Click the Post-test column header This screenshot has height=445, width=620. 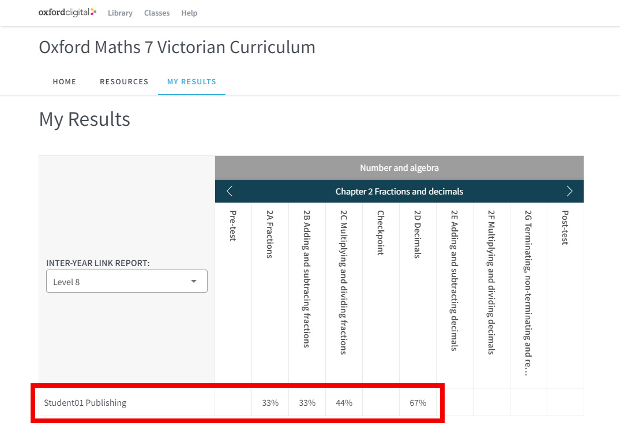[565, 227]
